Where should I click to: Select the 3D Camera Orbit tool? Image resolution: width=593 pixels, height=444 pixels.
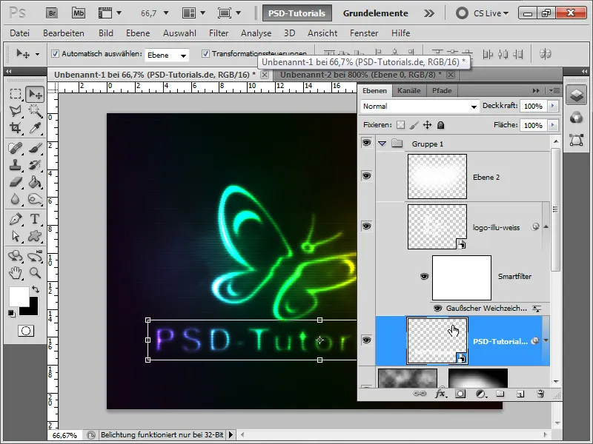point(35,256)
